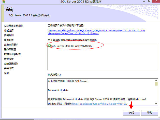160x120 pixels.
Task: Click '以下说明仅适用于此版本 SQL Server' text
Action: 68,81
